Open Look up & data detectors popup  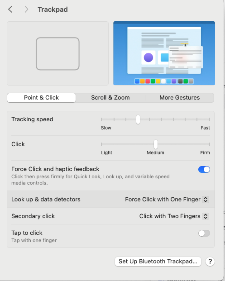pyautogui.click(x=167, y=200)
